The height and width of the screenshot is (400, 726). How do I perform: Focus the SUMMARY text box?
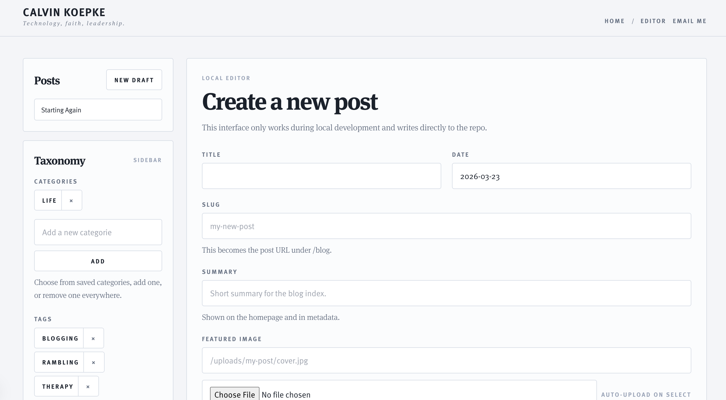[x=446, y=293]
